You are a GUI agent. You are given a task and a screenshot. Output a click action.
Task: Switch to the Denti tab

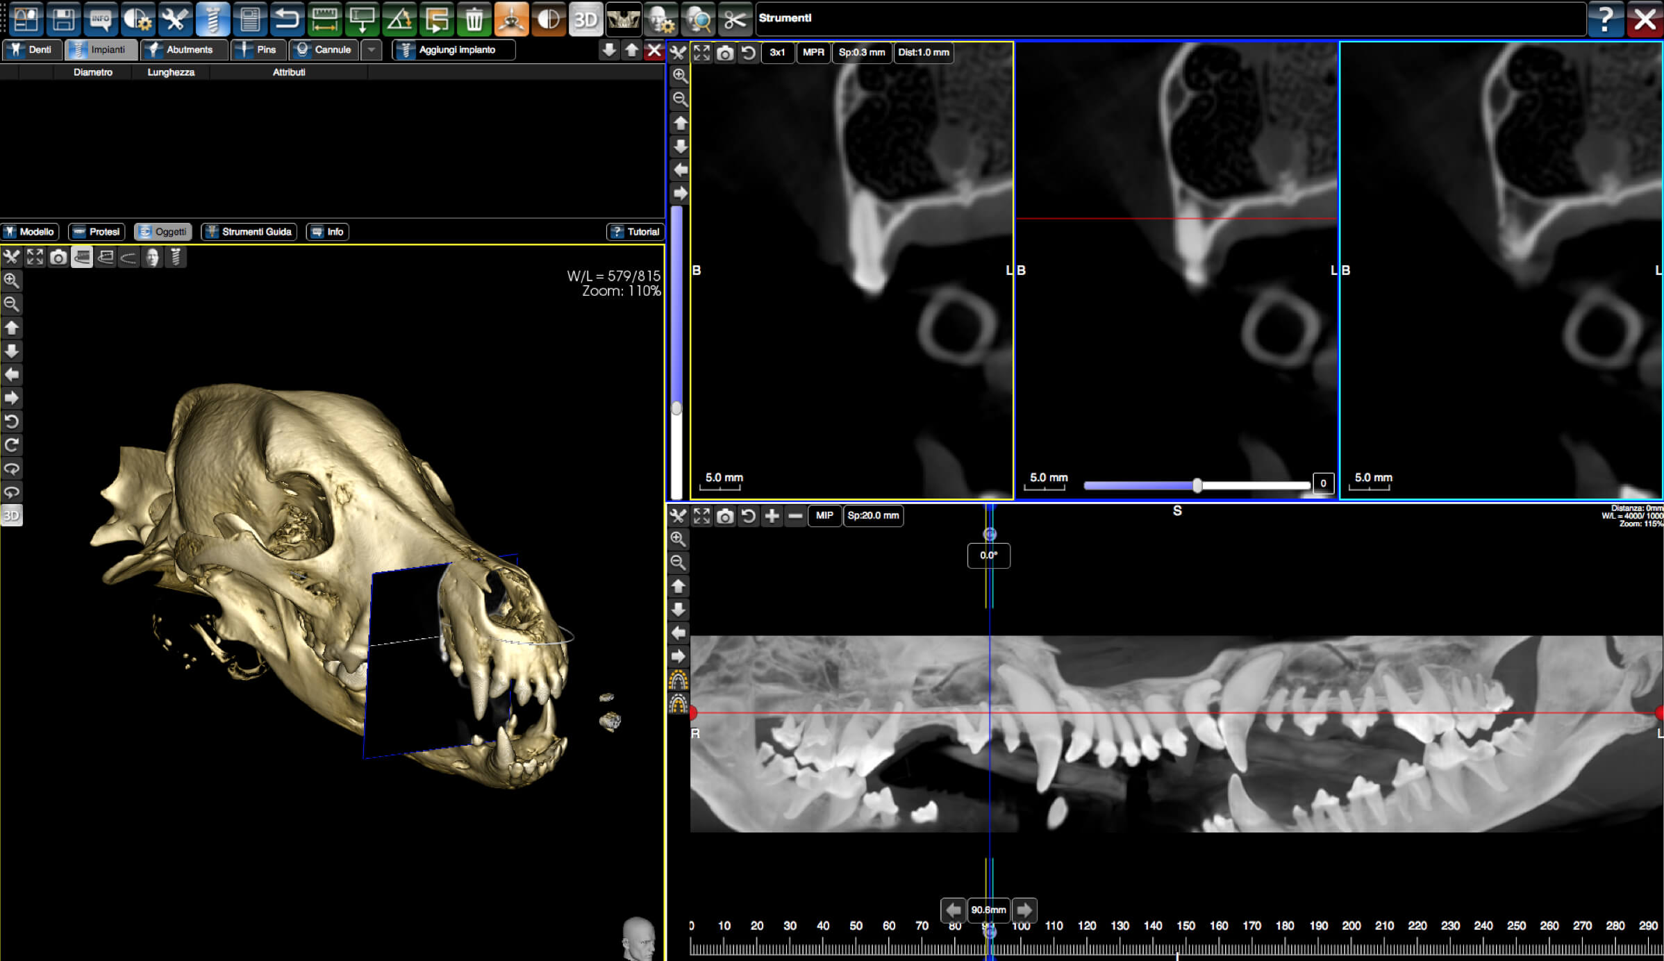[31, 50]
